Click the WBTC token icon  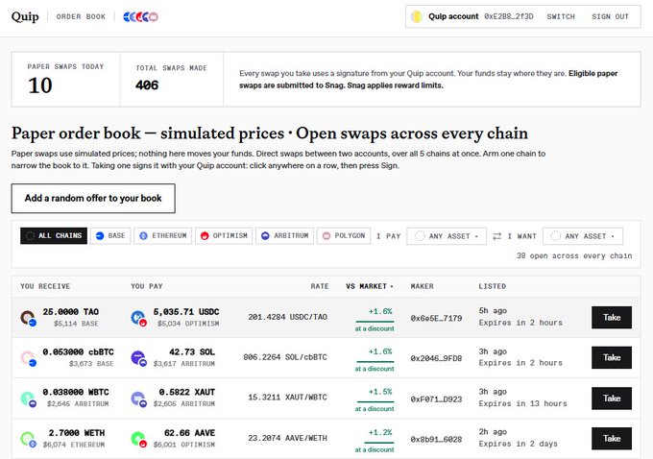27,399
